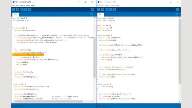The height and width of the screenshot is (108, 192).
Task: Click 'LoRa.setPins(ss, rst, dio0);' in RX1
Action: [x=114, y=50]
